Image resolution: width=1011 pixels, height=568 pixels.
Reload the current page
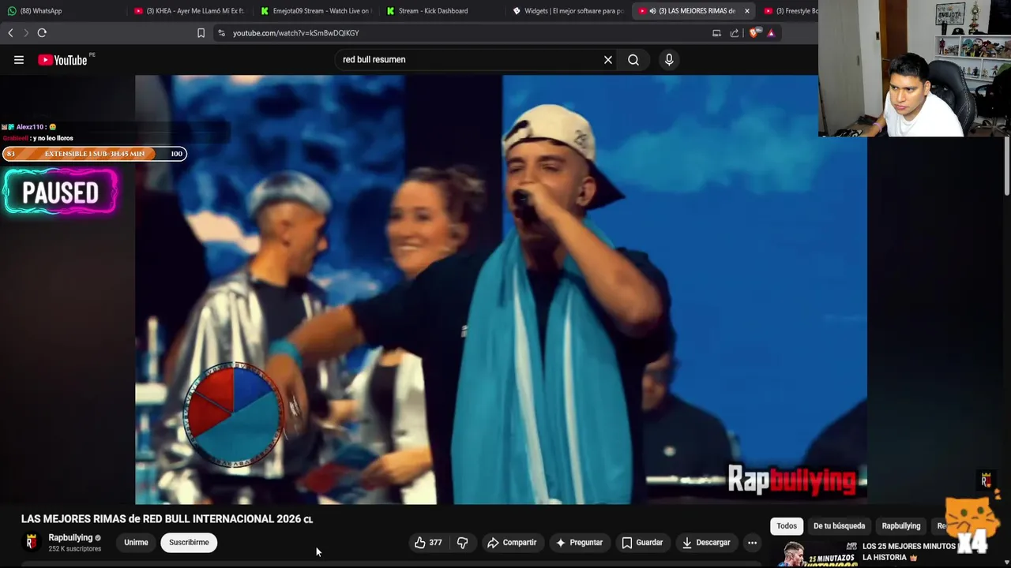point(42,33)
